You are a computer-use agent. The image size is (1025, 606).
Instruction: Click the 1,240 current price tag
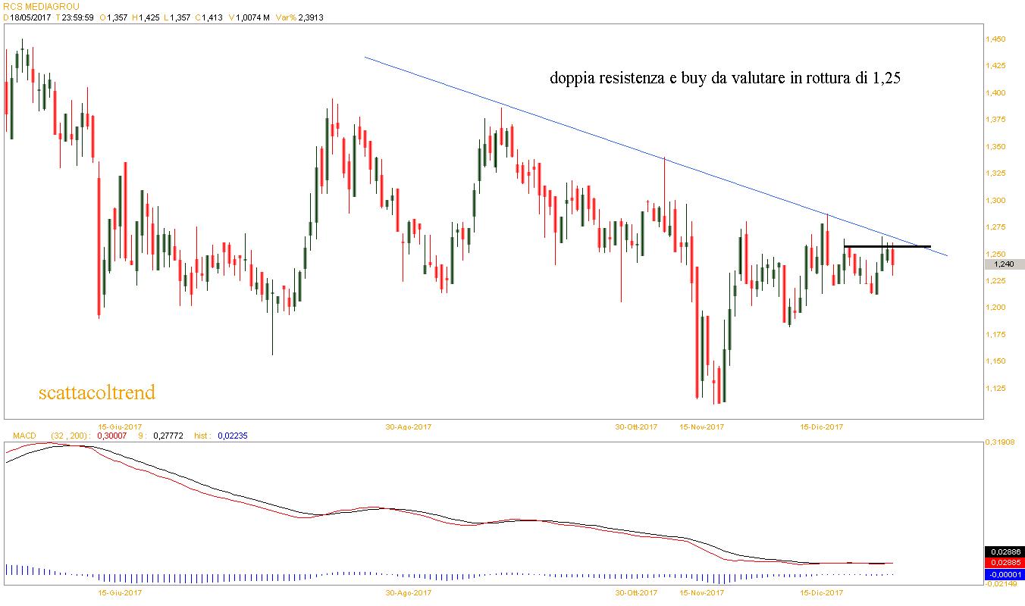(1005, 264)
